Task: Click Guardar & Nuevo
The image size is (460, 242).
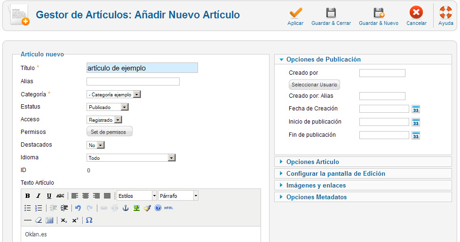Action: pos(379,16)
